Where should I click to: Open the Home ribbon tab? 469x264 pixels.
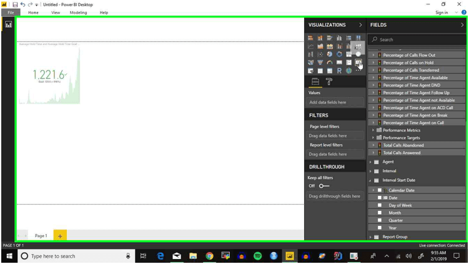coord(33,12)
